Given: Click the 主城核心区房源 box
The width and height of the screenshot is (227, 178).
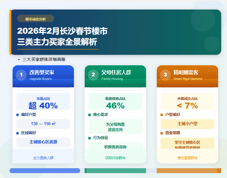Looking at the screenshot, I should [x=43, y=142].
